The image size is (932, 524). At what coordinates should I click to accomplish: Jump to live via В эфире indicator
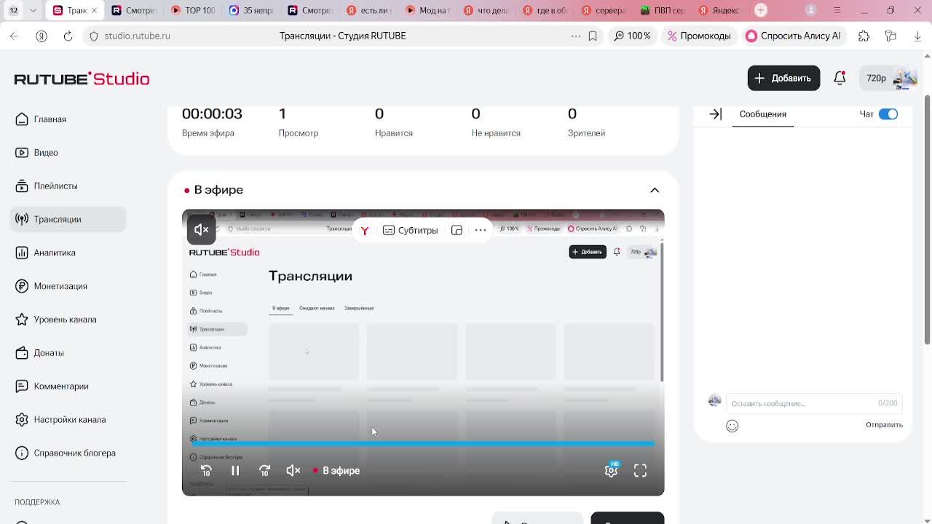(336, 471)
